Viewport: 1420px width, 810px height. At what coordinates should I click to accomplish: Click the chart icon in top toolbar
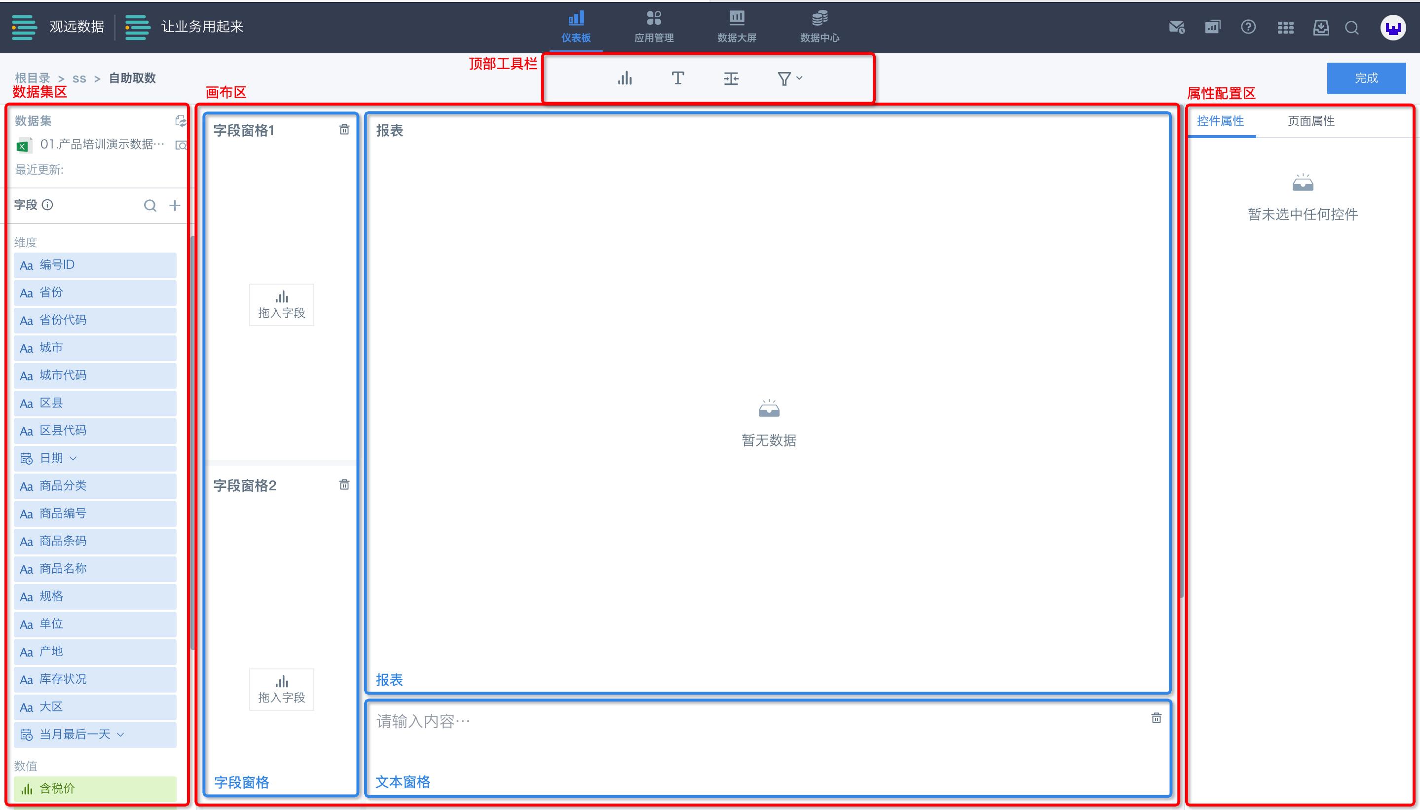[x=625, y=78]
